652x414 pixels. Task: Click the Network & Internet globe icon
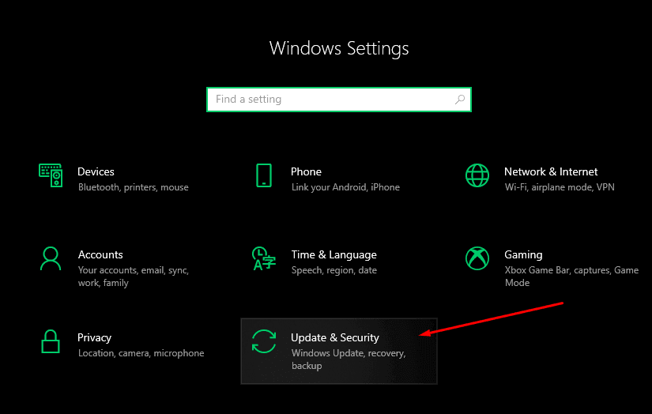pyautogui.click(x=477, y=175)
